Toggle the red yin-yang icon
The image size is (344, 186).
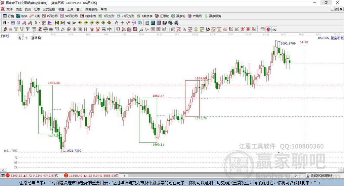268,30
